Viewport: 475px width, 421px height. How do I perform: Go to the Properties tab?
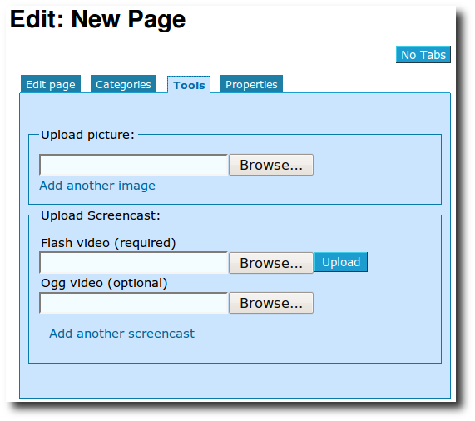tap(251, 84)
